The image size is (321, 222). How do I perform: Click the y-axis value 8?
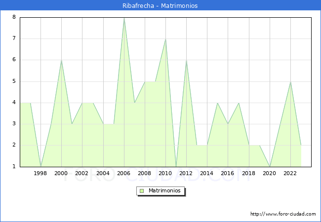tap(14, 17)
